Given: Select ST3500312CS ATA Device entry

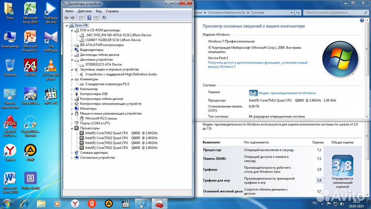Looking at the screenshot, I should pyautogui.click(x=104, y=64).
